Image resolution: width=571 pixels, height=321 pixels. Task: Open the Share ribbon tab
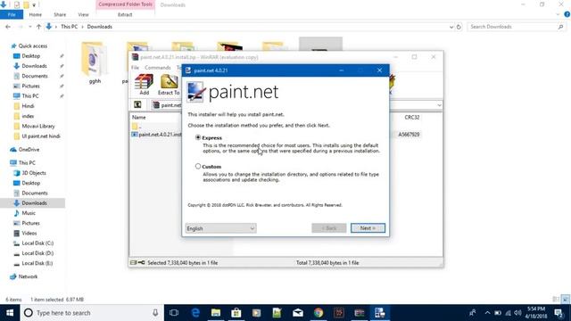point(60,14)
